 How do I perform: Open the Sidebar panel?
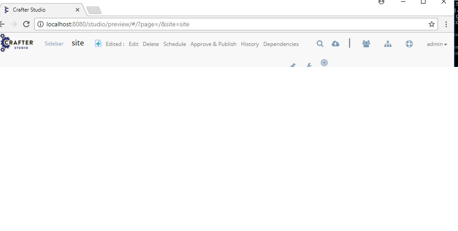(x=54, y=44)
